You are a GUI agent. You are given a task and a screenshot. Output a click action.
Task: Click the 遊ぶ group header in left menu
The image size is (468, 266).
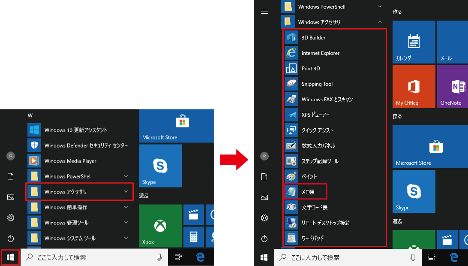tap(144, 196)
